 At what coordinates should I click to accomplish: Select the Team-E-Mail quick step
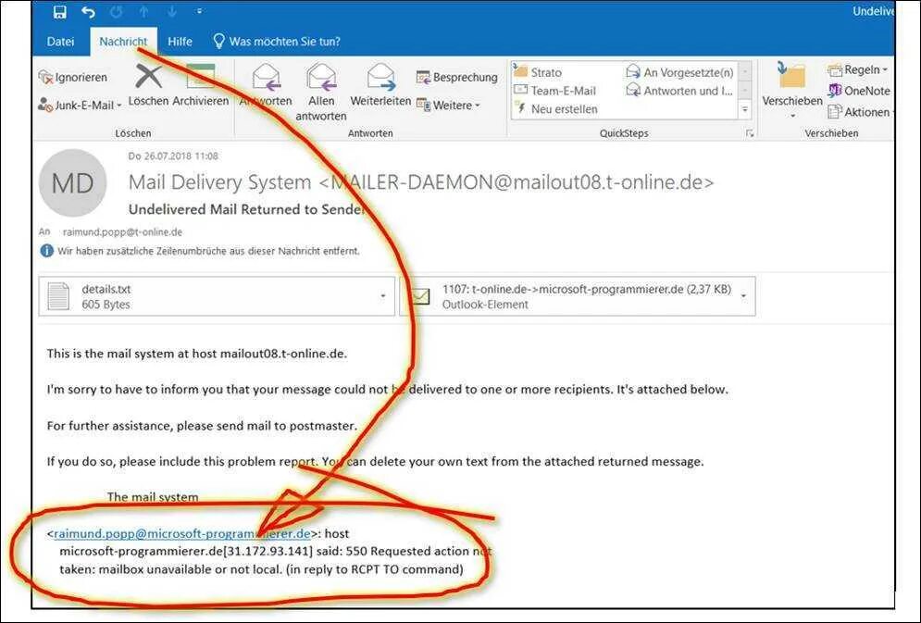[555, 91]
